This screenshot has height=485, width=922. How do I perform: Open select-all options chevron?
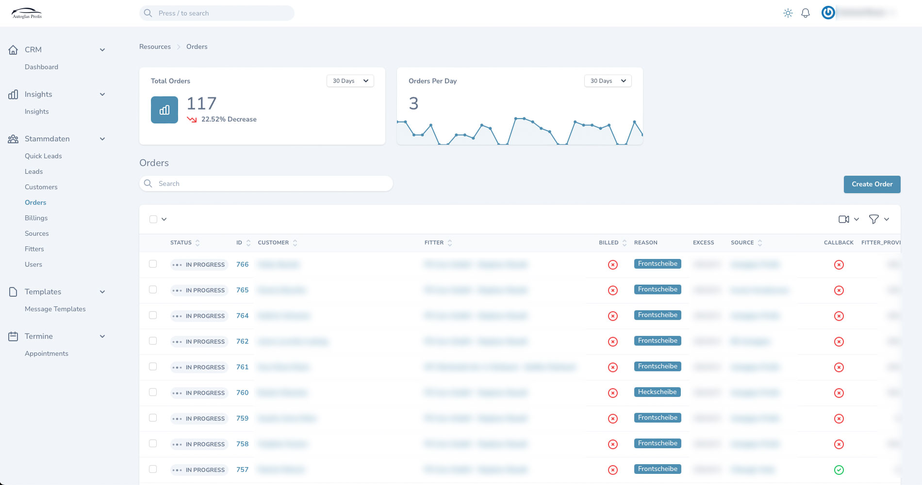tap(164, 219)
